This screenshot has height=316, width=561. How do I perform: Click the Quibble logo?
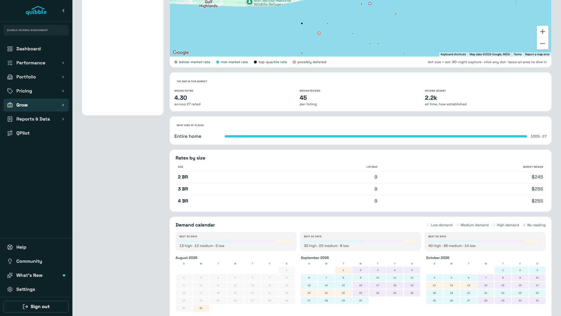[x=36, y=11]
